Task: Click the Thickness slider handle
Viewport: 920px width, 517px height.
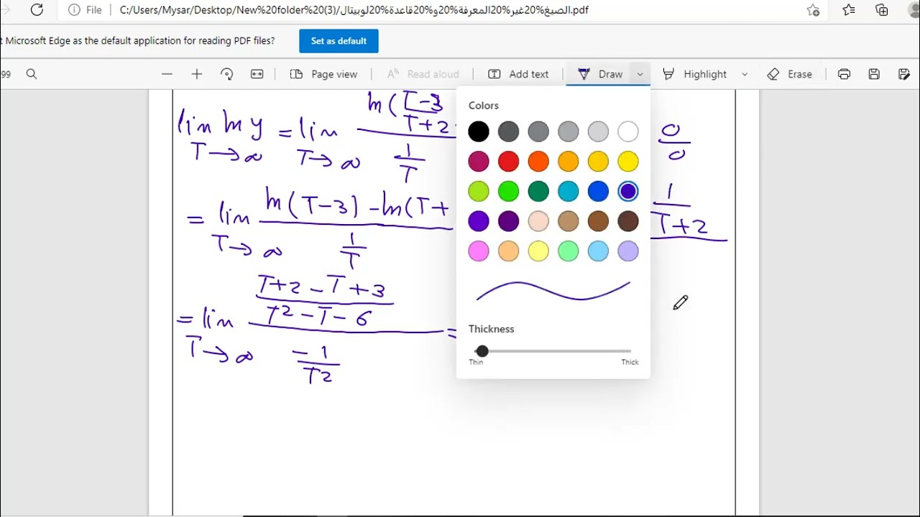Action: [482, 351]
